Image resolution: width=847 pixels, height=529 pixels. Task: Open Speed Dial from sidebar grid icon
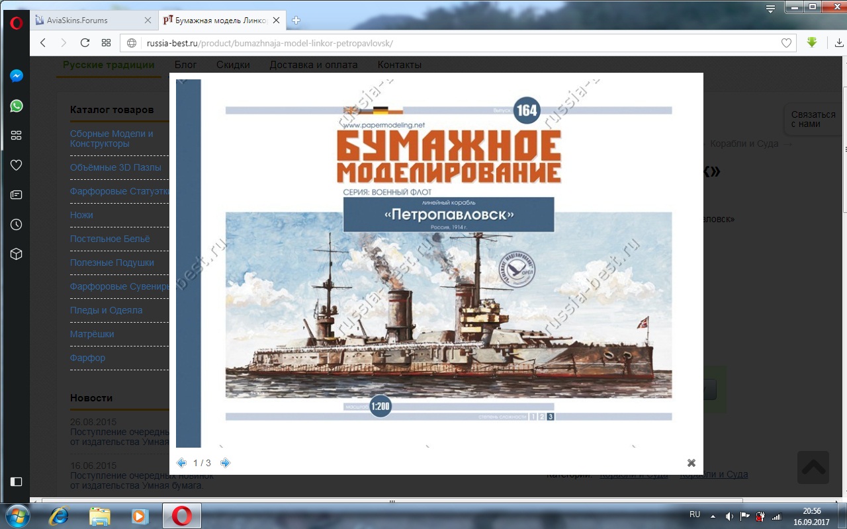coord(17,136)
